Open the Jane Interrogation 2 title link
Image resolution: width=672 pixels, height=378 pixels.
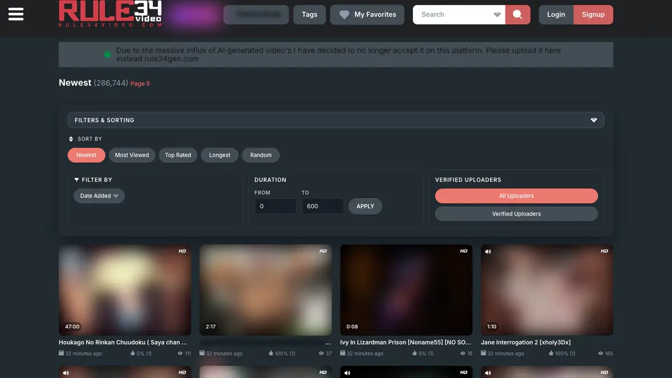[526, 342]
